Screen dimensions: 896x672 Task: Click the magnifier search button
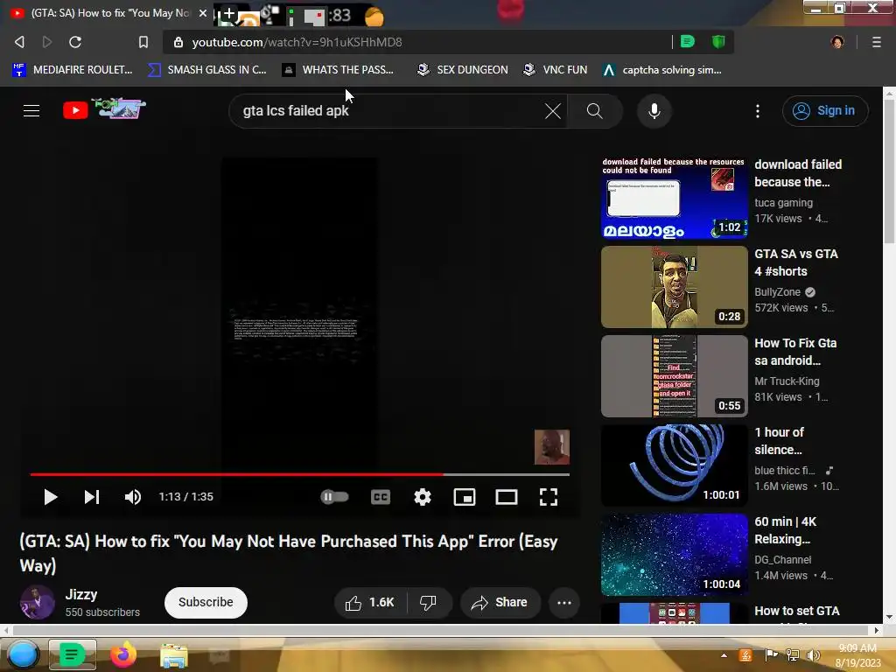pos(594,111)
